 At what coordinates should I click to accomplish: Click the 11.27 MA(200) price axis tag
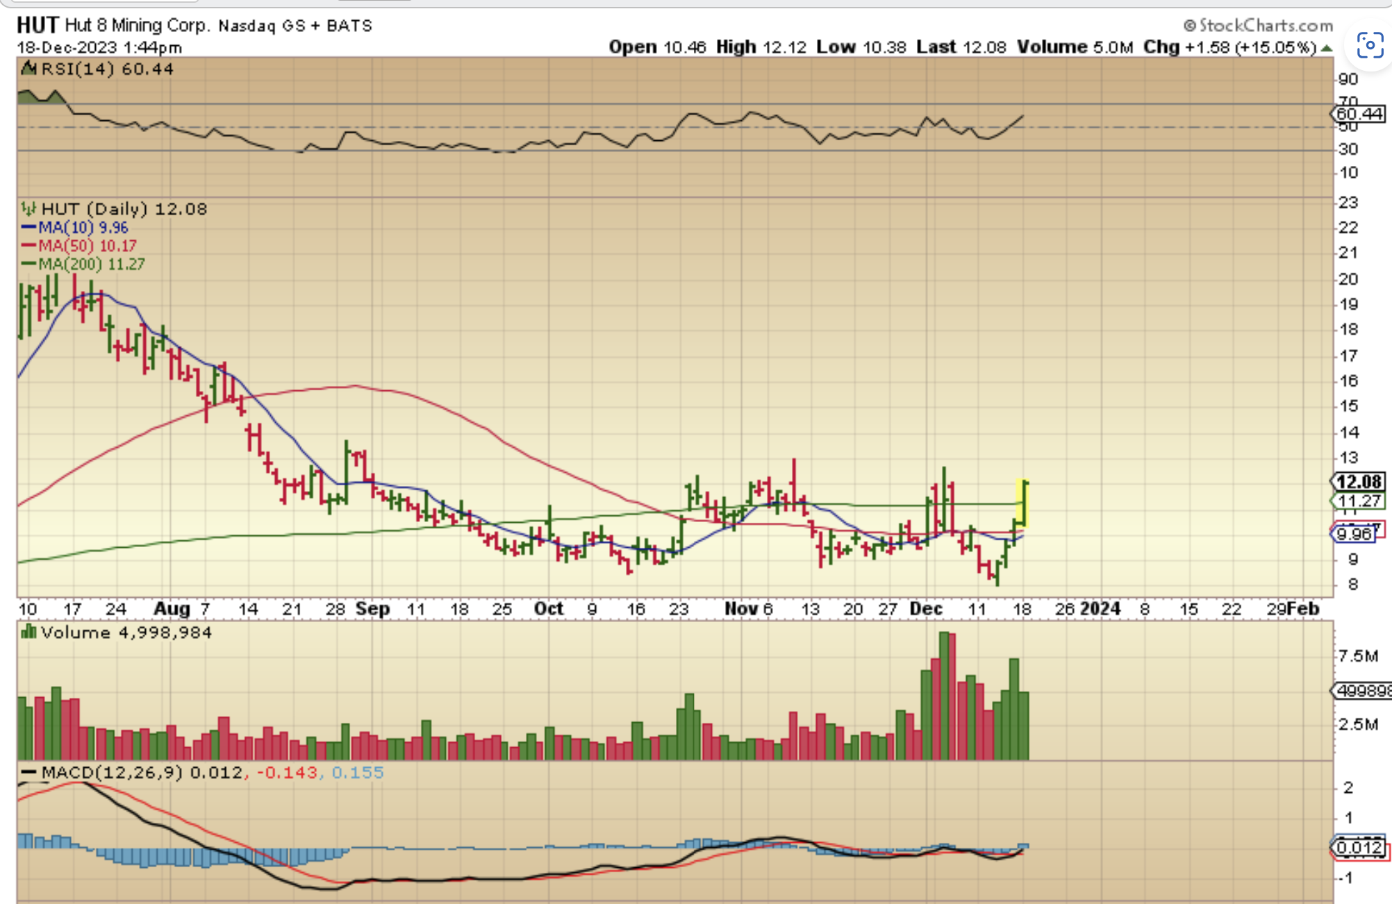(1359, 501)
